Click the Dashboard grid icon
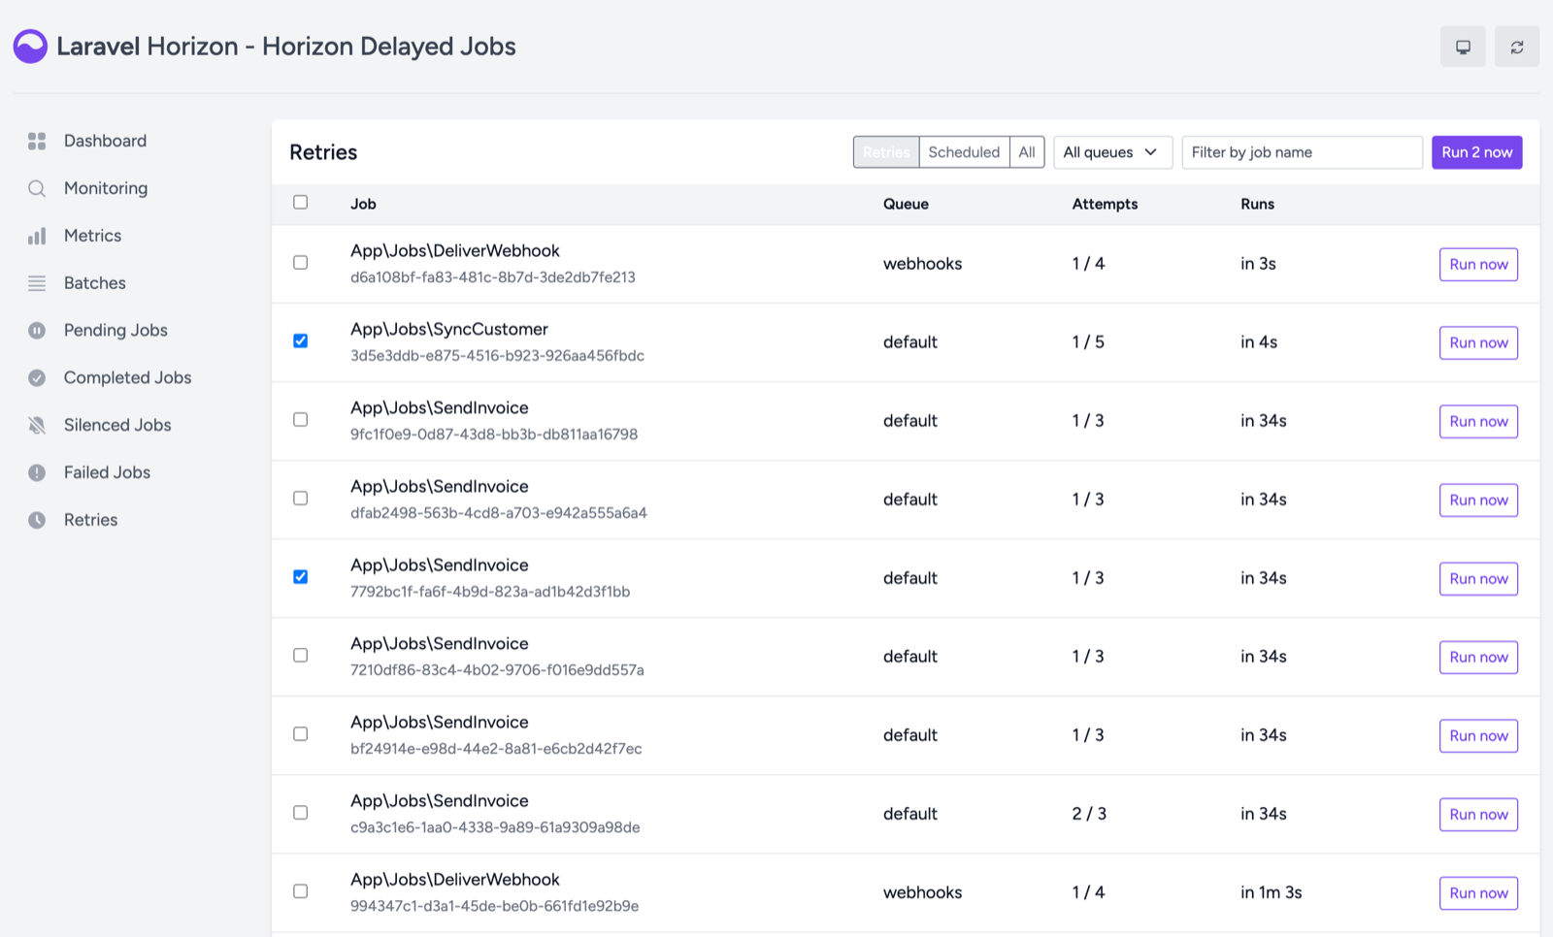The height and width of the screenshot is (937, 1553). point(37,141)
